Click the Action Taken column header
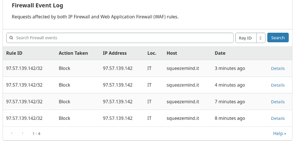Image resolution: width=295 pixels, height=143 pixels. click(73, 53)
